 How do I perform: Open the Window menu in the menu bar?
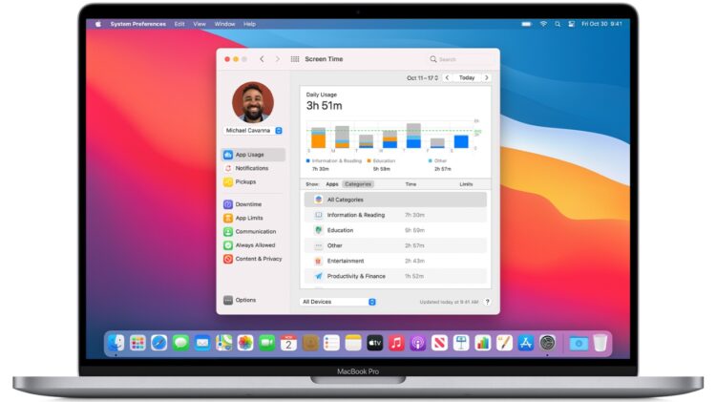[x=224, y=23]
